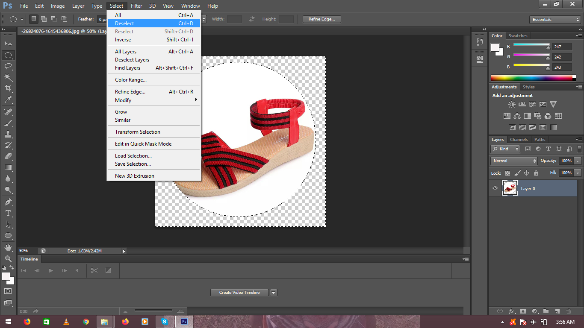Select the Horizontal Type tool

(x=8, y=213)
